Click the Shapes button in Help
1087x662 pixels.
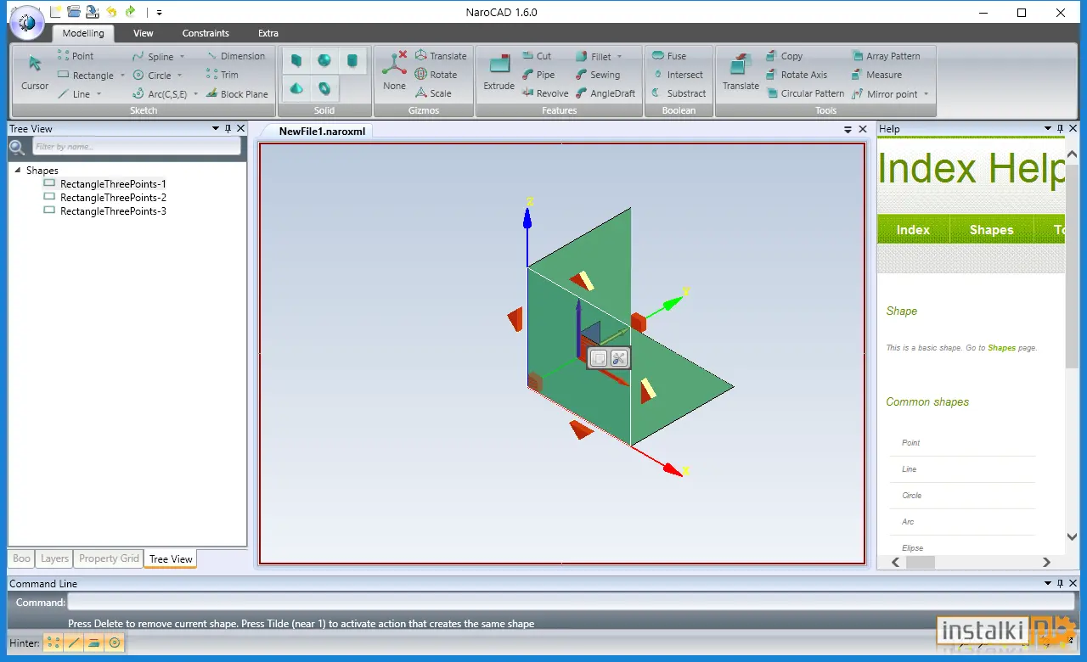(x=991, y=230)
